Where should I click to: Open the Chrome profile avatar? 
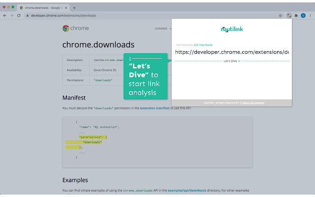point(303,15)
